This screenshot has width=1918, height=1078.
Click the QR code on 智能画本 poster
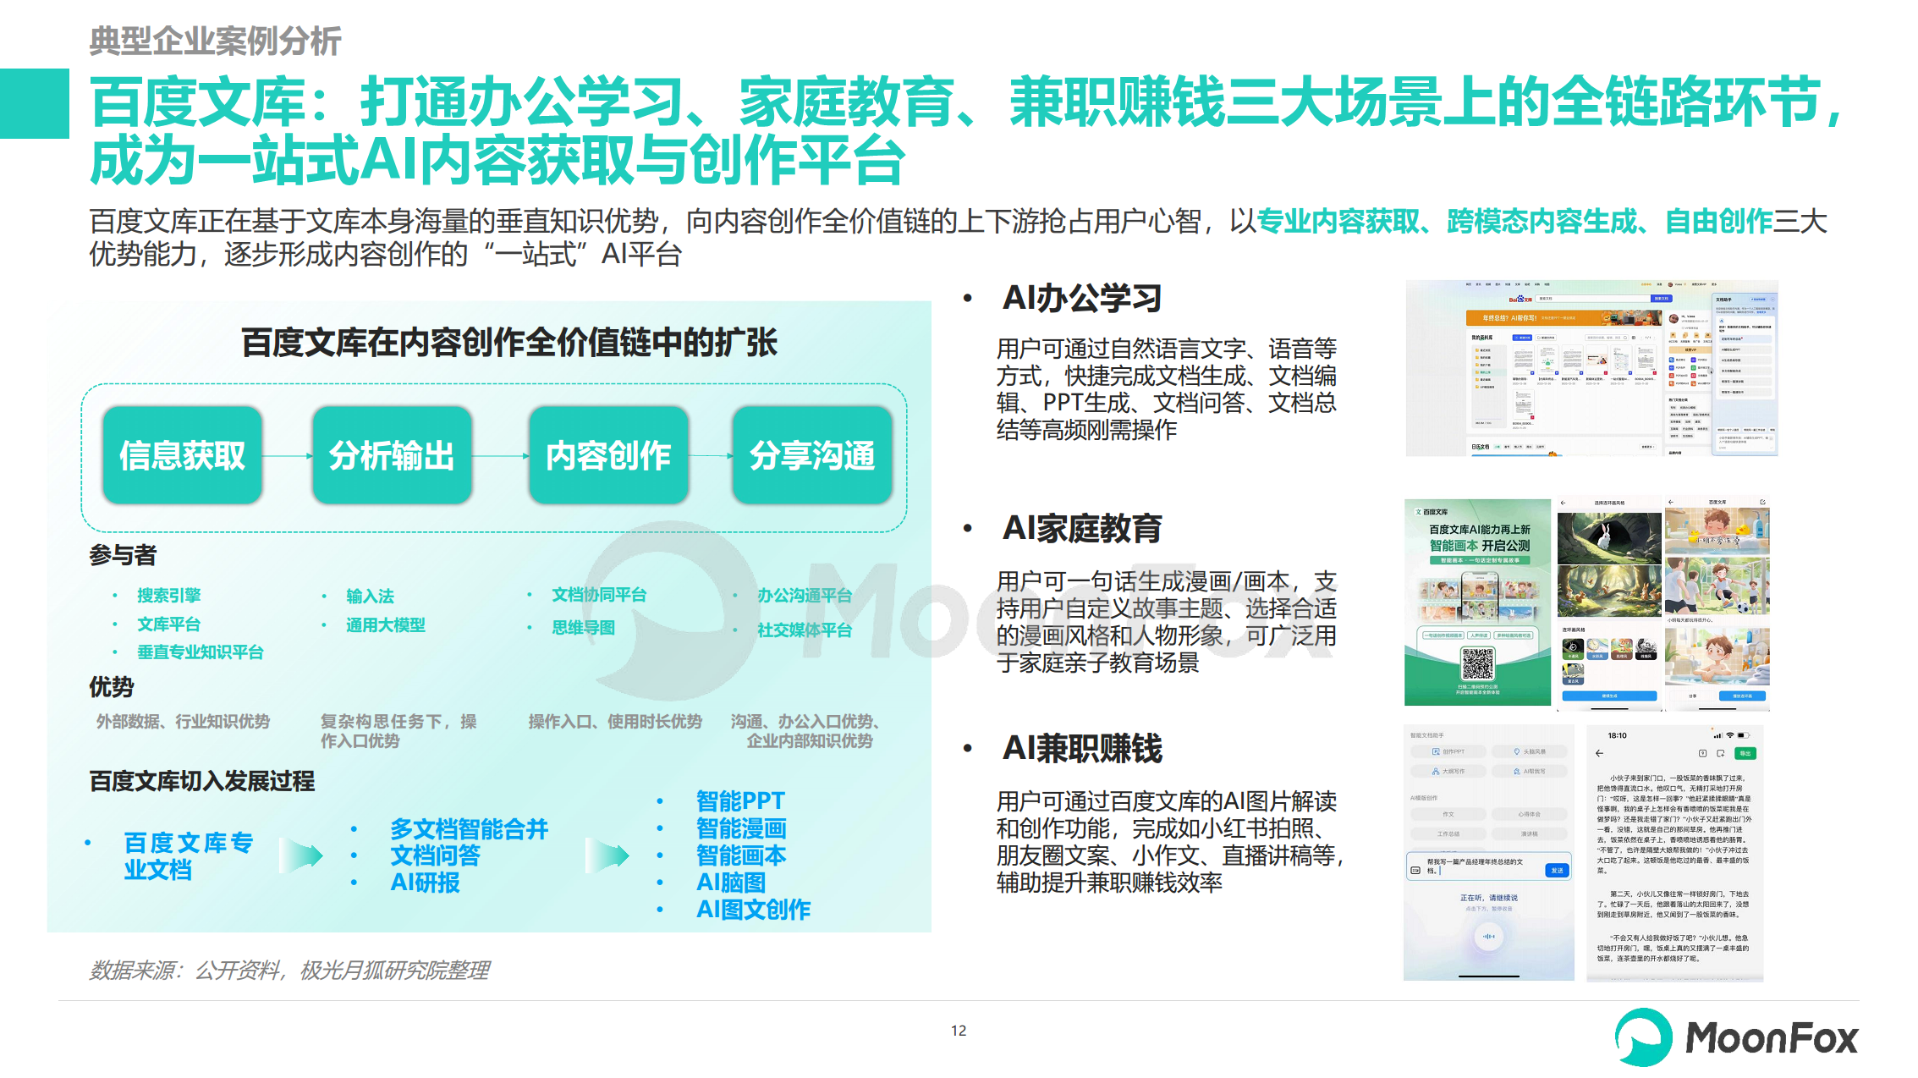(1477, 664)
